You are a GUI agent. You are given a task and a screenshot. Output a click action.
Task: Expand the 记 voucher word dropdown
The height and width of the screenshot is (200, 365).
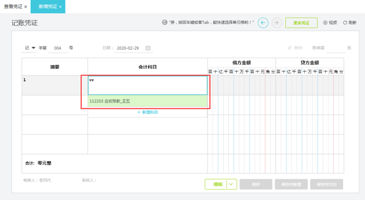(x=33, y=48)
